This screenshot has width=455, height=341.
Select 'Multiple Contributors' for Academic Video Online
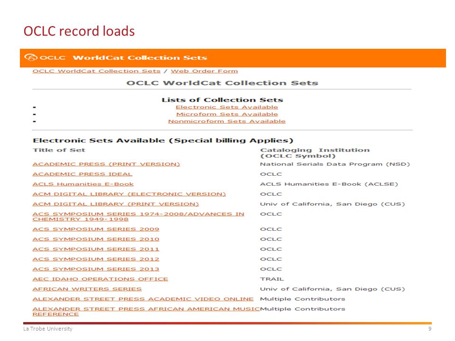pos(303,299)
